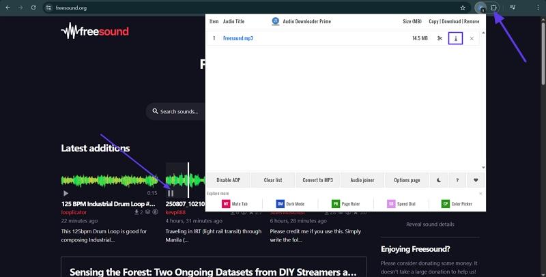View site information icon in address bar
Viewport: 546px width, 277px height.
(49, 8)
